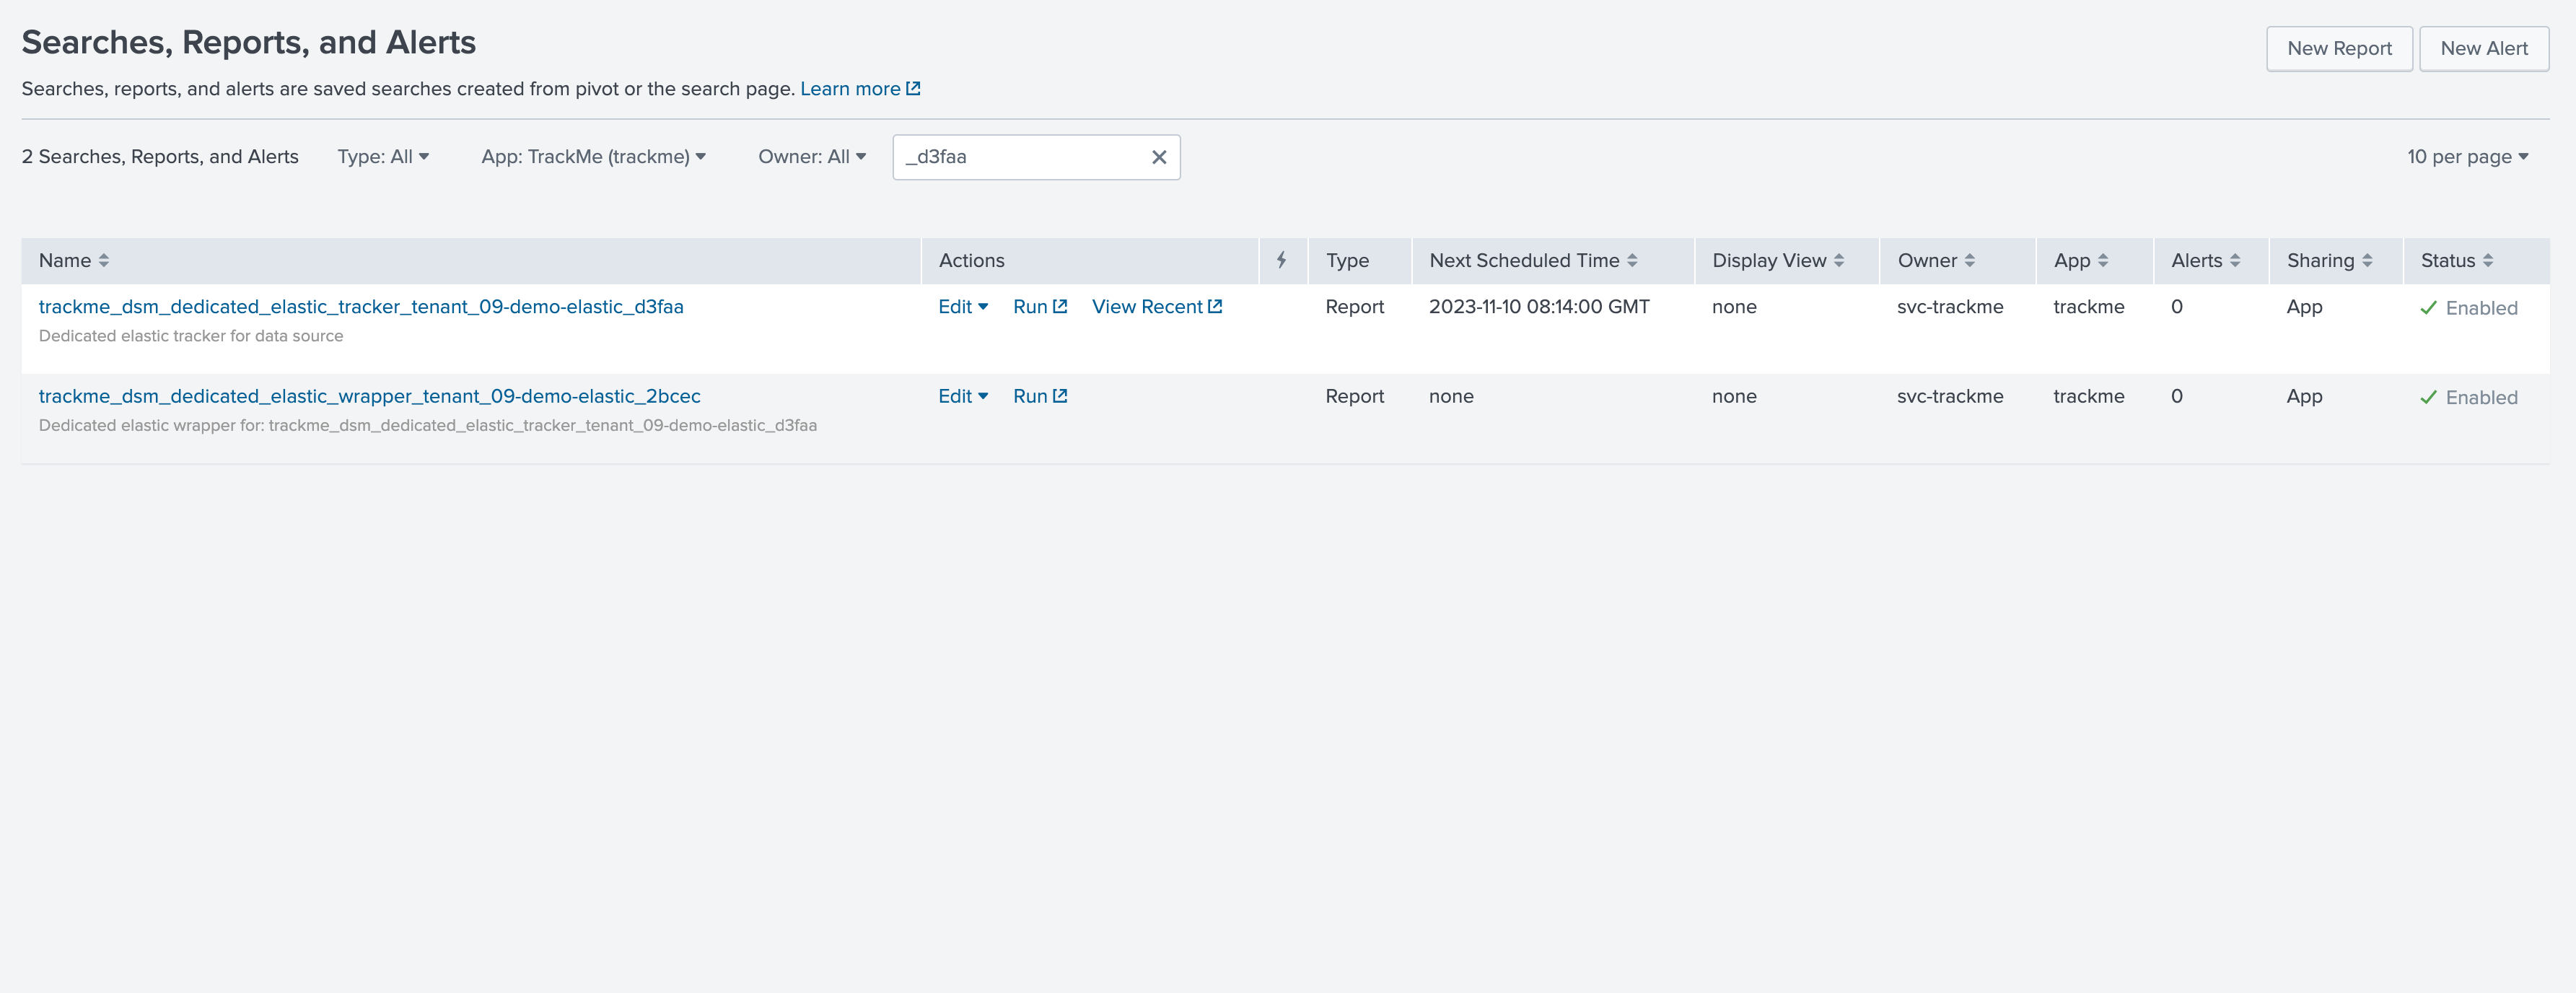This screenshot has height=993, width=2576.
Task: Expand the Type: All filter dropdown
Action: (383, 157)
